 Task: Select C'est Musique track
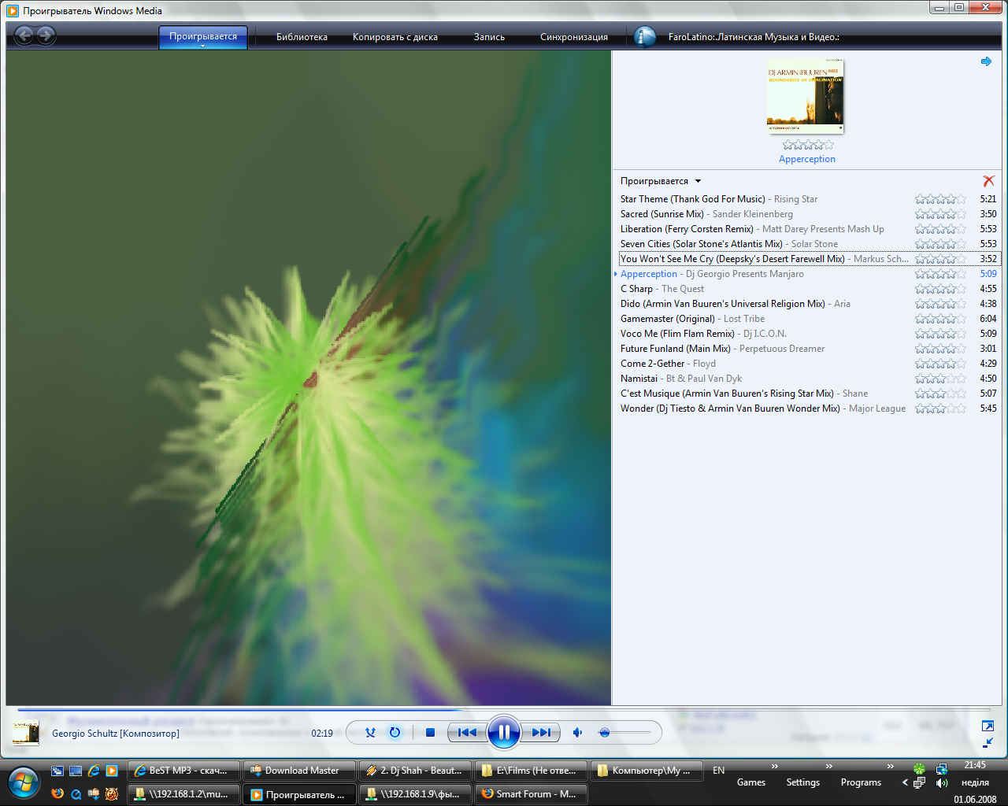(808, 394)
